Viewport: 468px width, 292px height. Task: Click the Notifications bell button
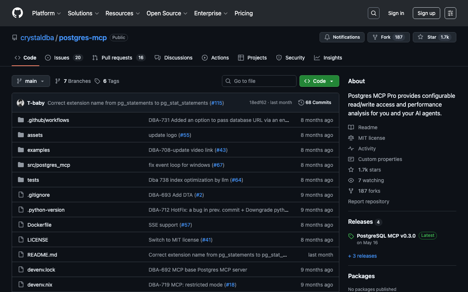coord(341,37)
